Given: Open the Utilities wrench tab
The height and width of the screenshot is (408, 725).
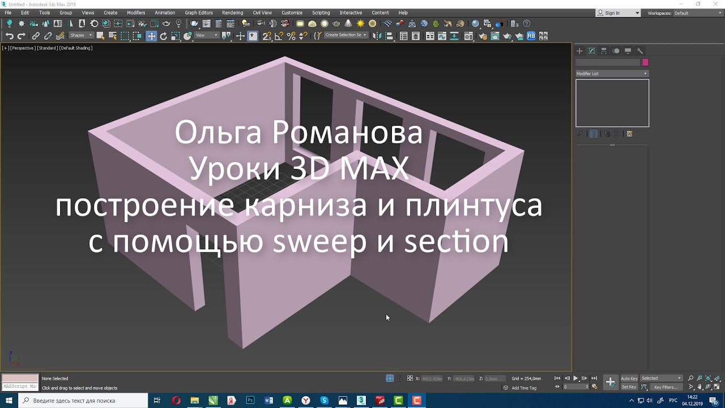Looking at the screenshot, I should tap(640, 50).
